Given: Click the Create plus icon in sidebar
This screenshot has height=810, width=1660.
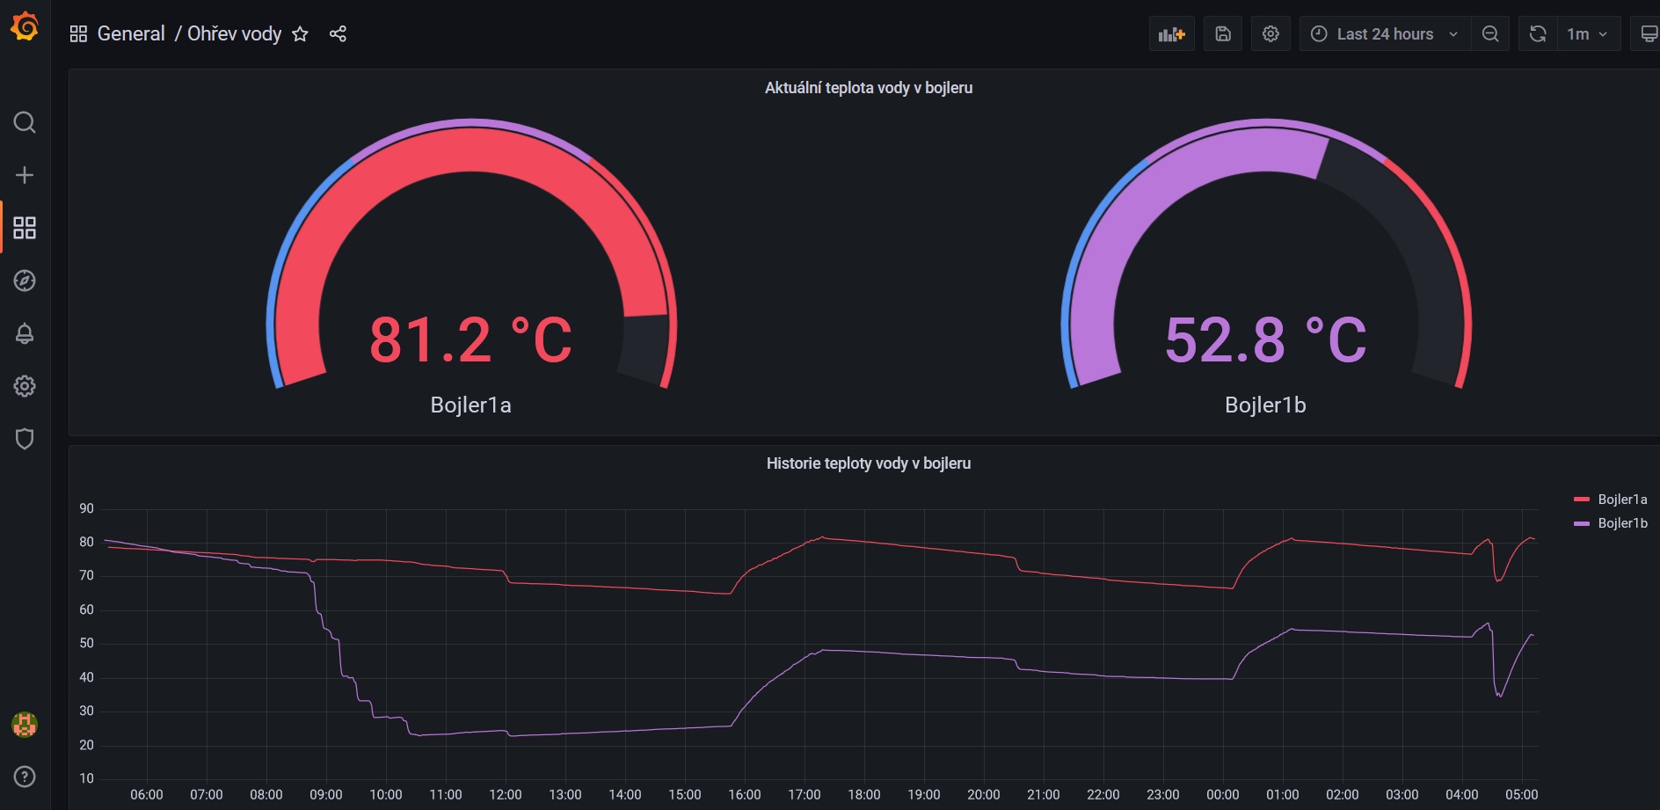Looking at the screenshot, I should click(x=25, y=175).
